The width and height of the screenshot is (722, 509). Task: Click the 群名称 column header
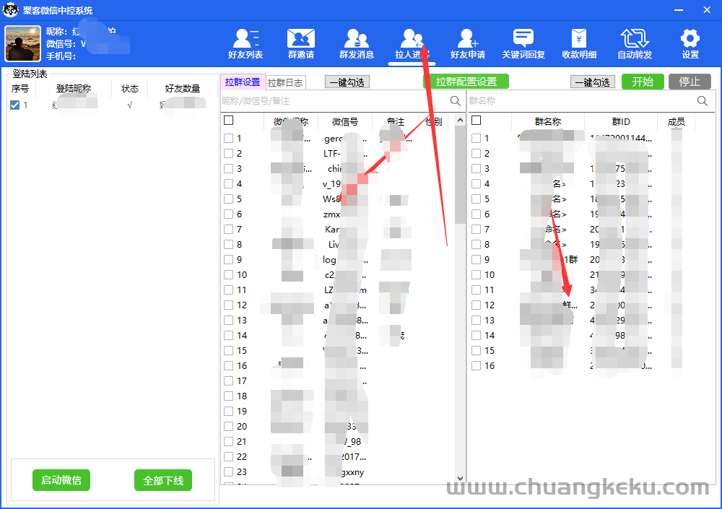click(x=547, y=121)
